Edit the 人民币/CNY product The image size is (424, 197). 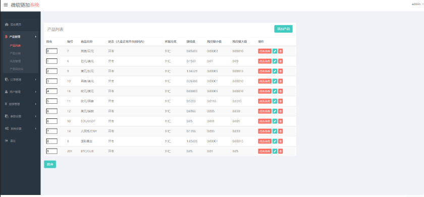[x=275, y=131]
